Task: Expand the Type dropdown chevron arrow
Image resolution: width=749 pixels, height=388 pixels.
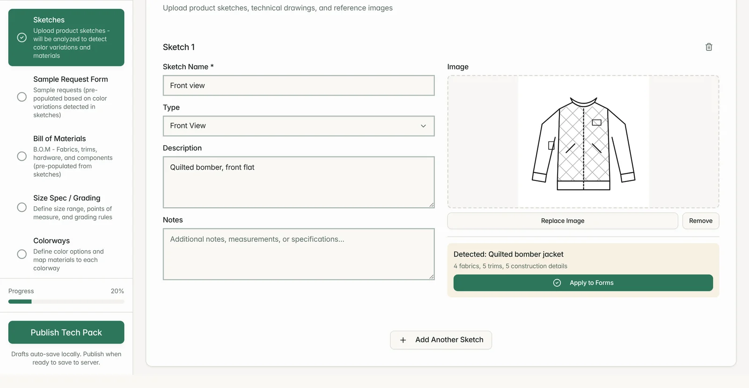Action: [423, 126]
